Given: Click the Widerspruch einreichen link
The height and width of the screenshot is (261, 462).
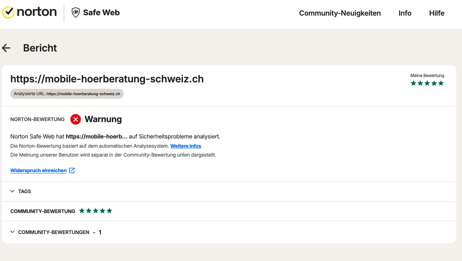Looking at the screenshot, I should [x=38, y=170].
